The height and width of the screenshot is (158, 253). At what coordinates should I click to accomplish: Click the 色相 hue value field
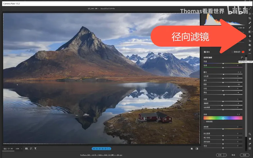[239, 115]
